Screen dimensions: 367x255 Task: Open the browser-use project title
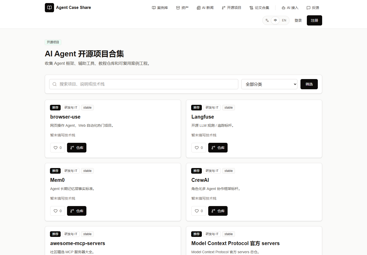click(x=65, y=117)
